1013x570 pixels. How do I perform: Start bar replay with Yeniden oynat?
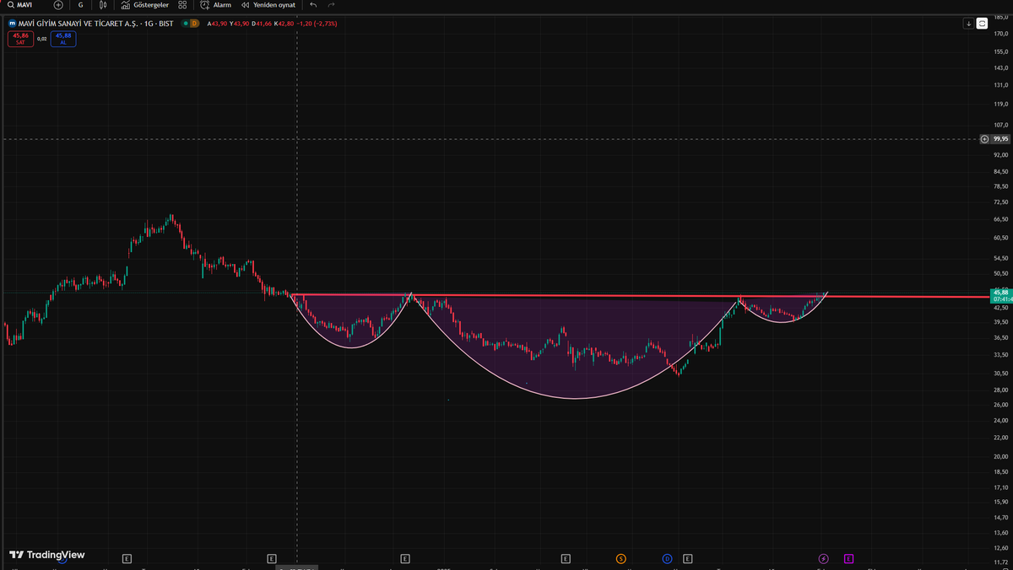268,5
